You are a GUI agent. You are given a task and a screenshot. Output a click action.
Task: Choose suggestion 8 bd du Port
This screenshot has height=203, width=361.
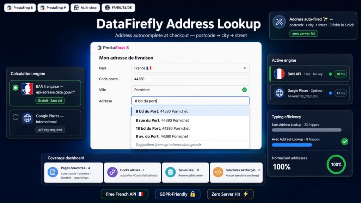(x=190, y=111)
